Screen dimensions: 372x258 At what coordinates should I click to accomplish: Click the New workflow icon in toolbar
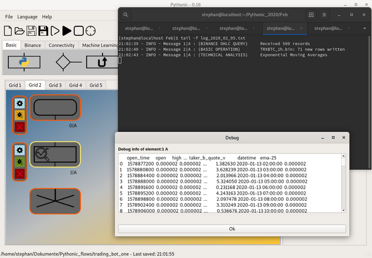click(8, 31)
